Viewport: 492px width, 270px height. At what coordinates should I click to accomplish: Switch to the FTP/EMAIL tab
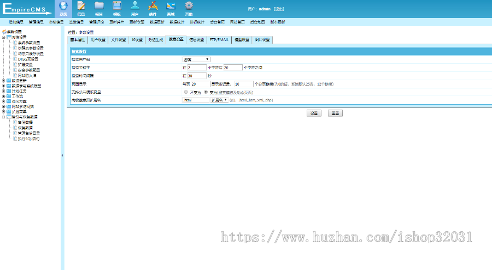(219, 40)
